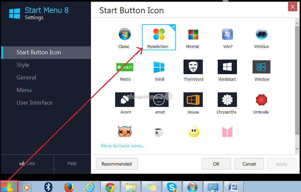Choose the coffee cup icon

coord(159,132)
